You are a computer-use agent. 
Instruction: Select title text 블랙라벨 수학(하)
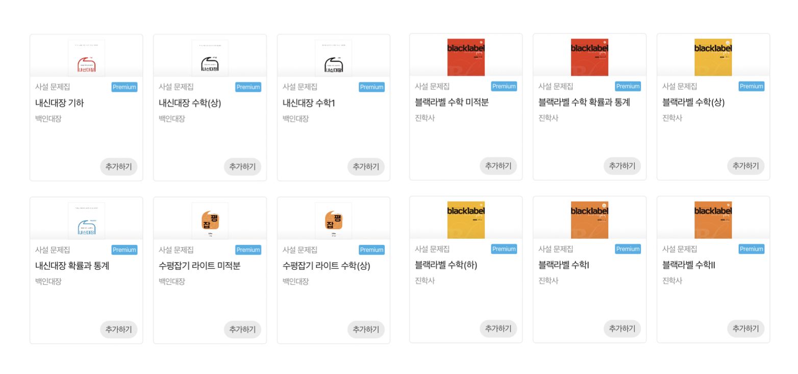[x=446, y=265]
